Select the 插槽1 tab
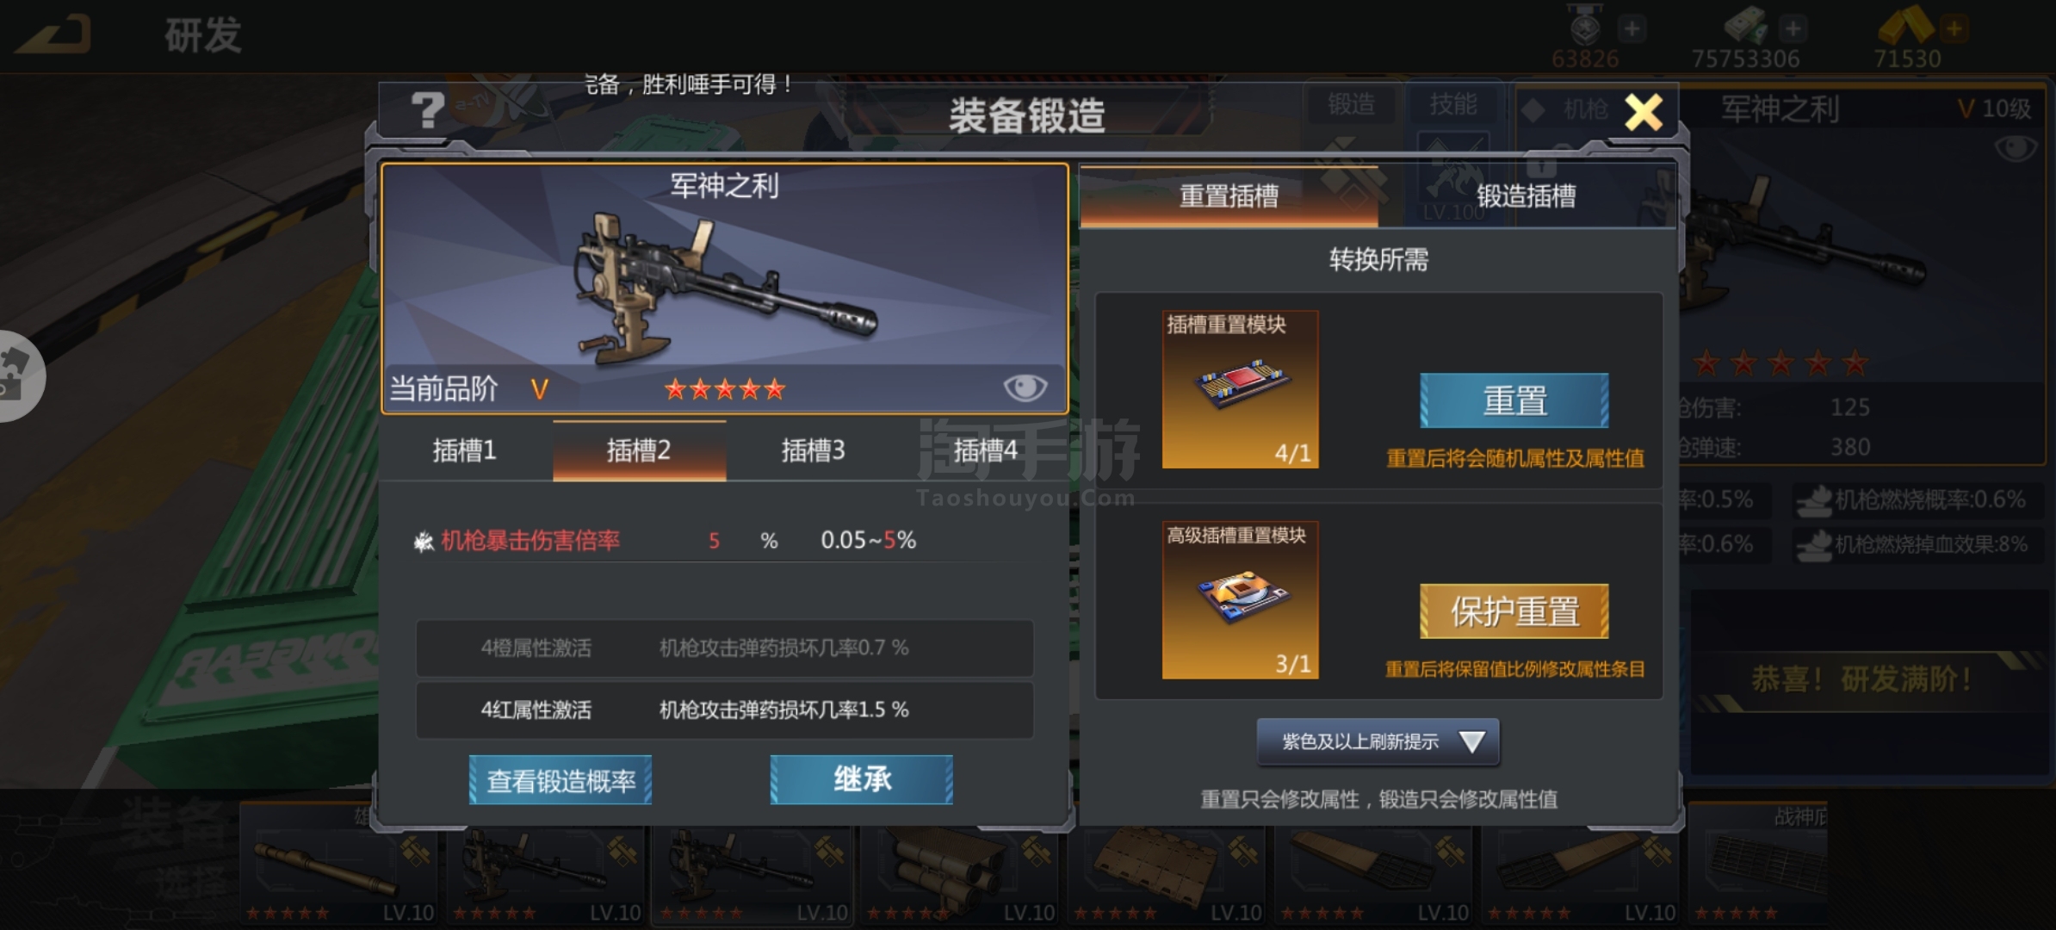The image size is (2056, 930). (465, 450)
